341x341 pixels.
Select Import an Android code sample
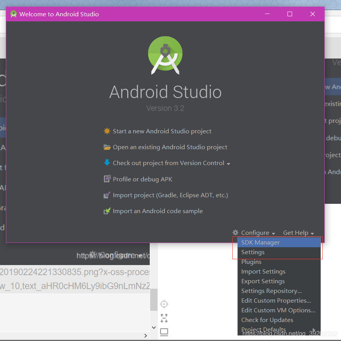tap(158, 211)
